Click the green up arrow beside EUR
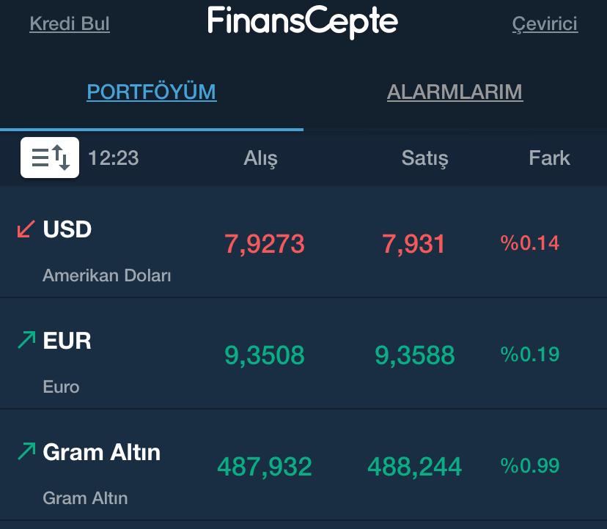 pos(26,340)
